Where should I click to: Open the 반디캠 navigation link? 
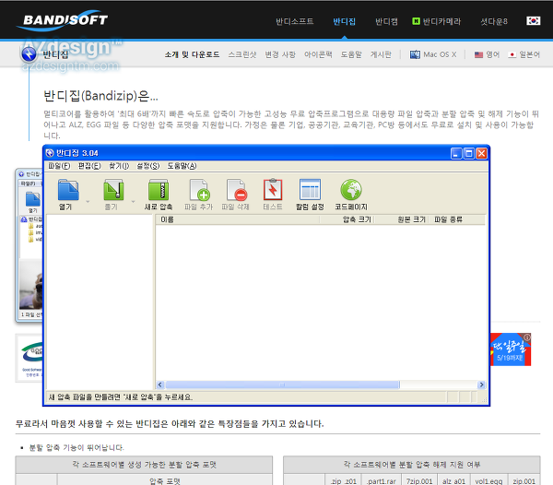tap(386, 21)
